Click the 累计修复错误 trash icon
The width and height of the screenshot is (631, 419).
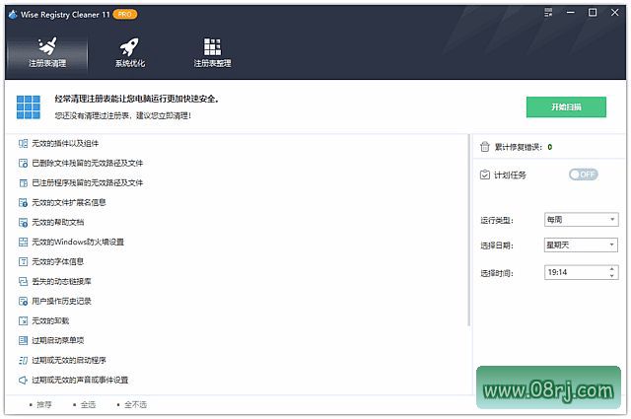point(485,147)
